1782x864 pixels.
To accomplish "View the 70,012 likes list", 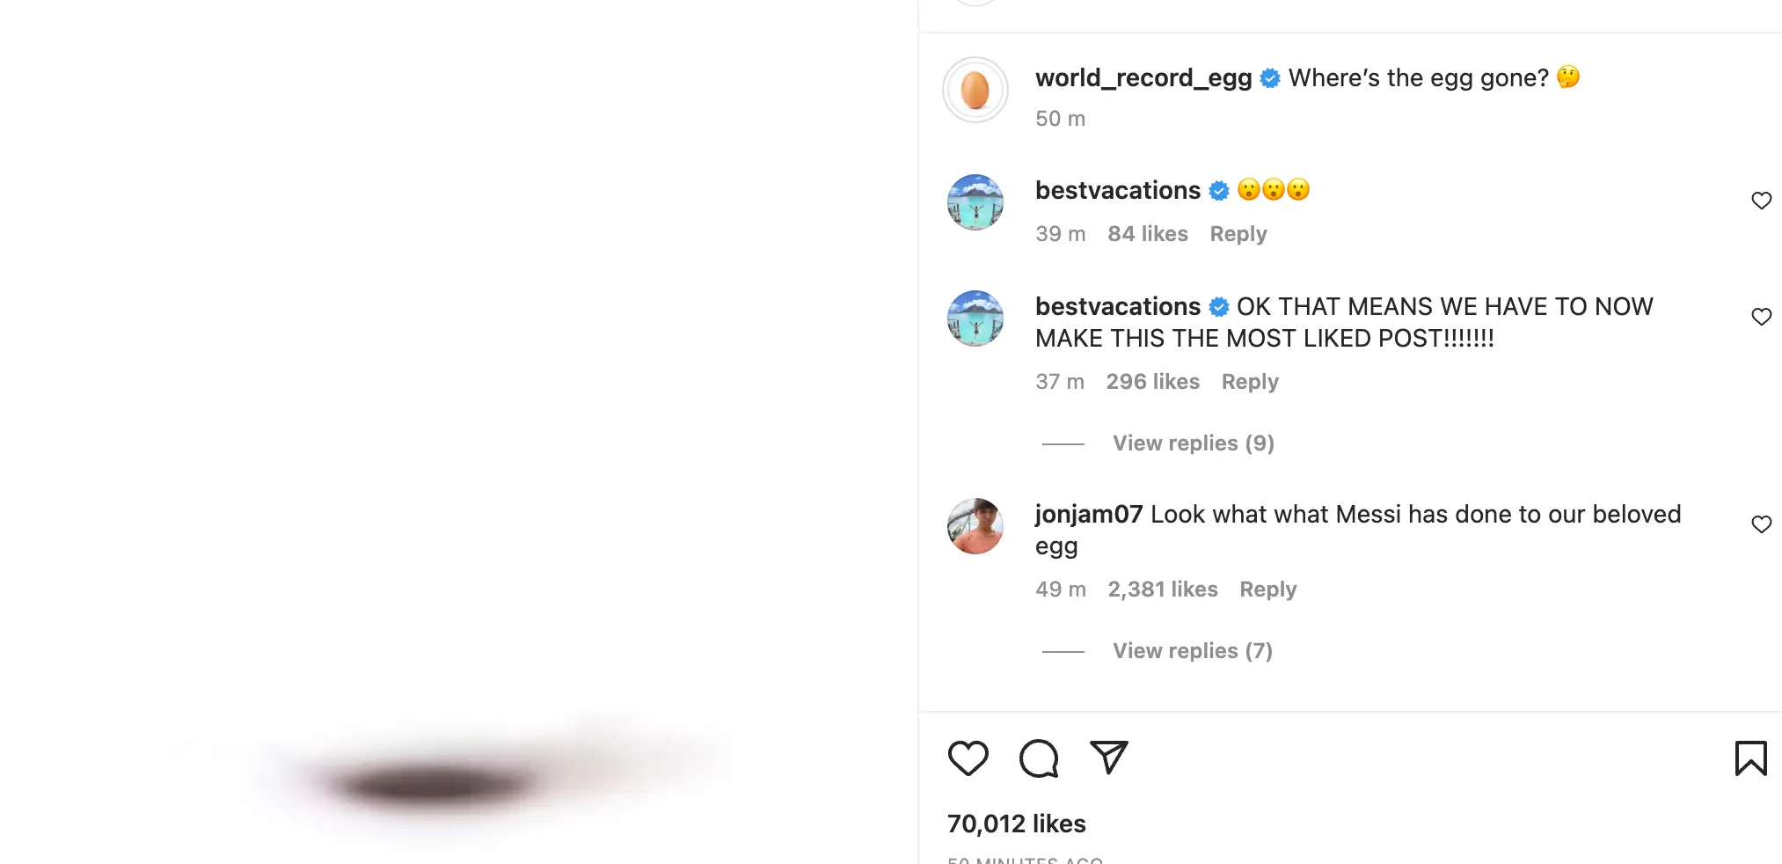I will point(1016,824).
